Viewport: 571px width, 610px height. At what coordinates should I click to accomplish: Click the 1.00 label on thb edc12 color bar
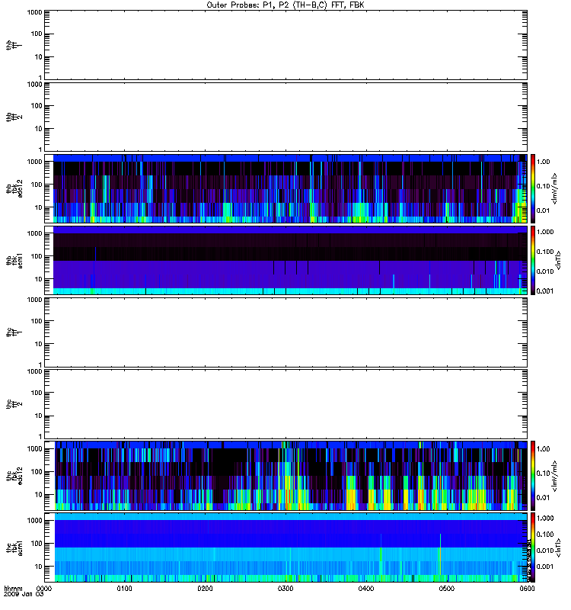[x=543, y=162]
